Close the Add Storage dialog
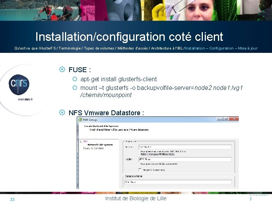272x204 pixels. (234, 119)
